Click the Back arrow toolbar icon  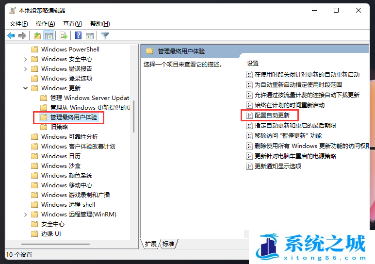pos(11,36)
